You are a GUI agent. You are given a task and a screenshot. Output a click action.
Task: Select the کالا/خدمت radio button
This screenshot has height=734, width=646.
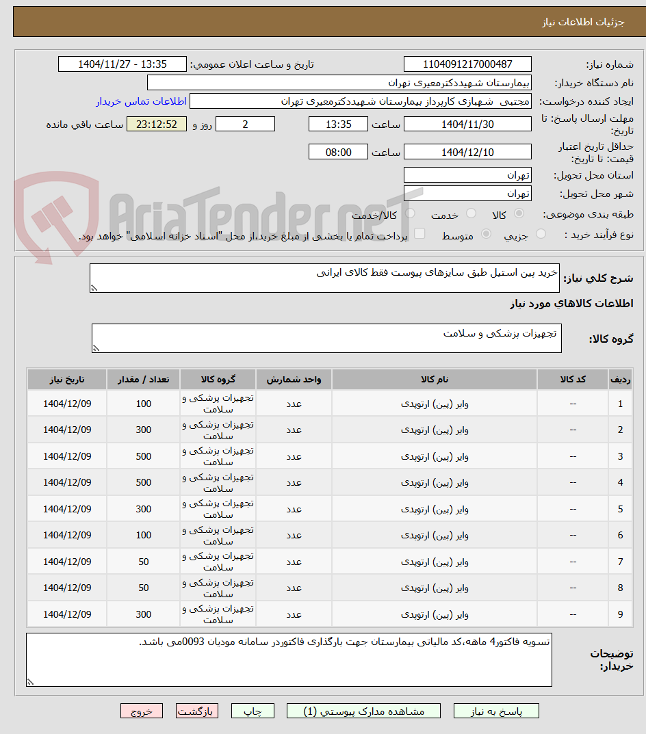pos(410,213)
